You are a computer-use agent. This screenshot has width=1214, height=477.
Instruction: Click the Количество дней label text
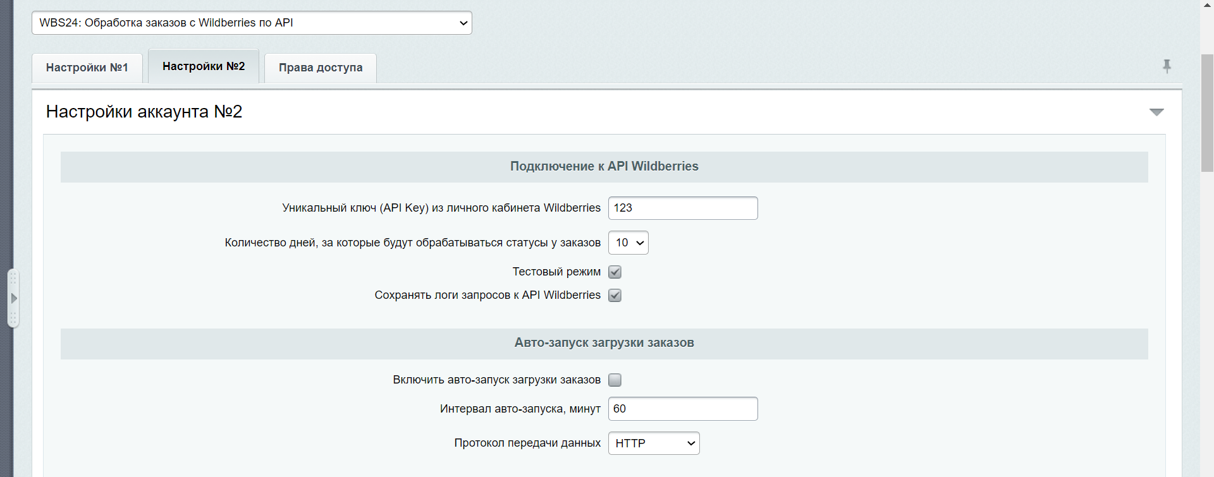click(x=413, y=243)
